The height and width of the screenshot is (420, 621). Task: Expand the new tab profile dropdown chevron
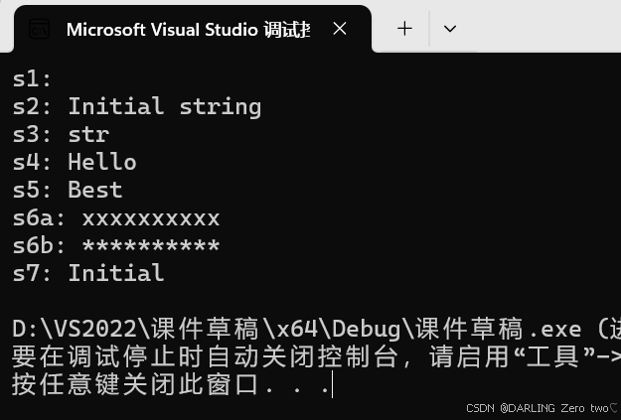click(x=449, y=29)
